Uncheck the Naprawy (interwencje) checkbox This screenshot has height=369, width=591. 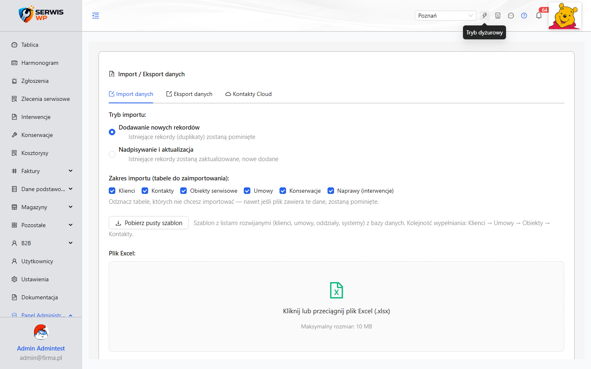point(331,191)
